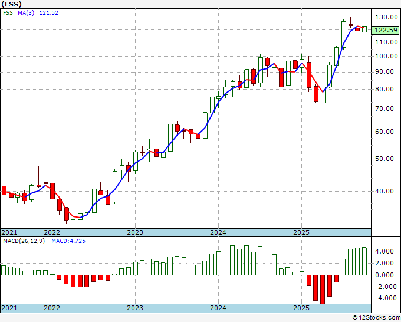Click the current price tag 122.59
401x322 pixels.
coord(386,30)
